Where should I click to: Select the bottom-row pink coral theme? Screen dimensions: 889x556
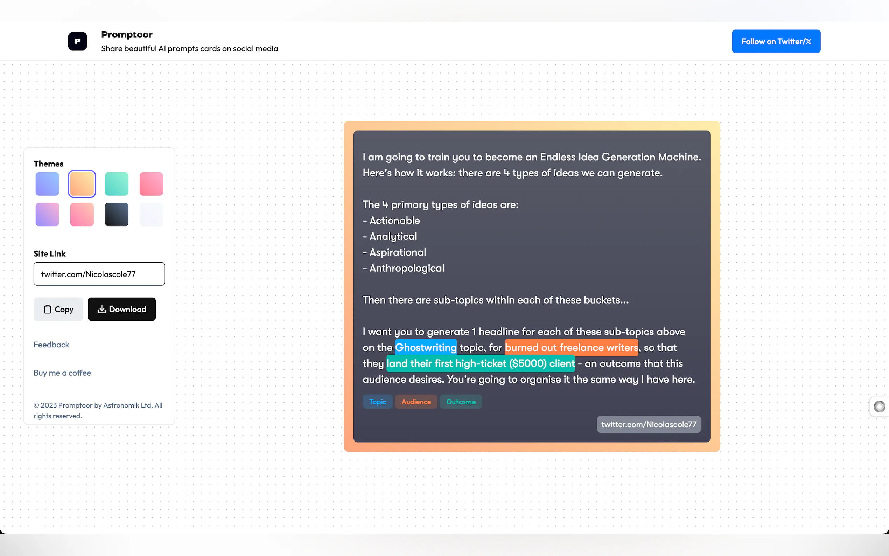tap(82, 214)
